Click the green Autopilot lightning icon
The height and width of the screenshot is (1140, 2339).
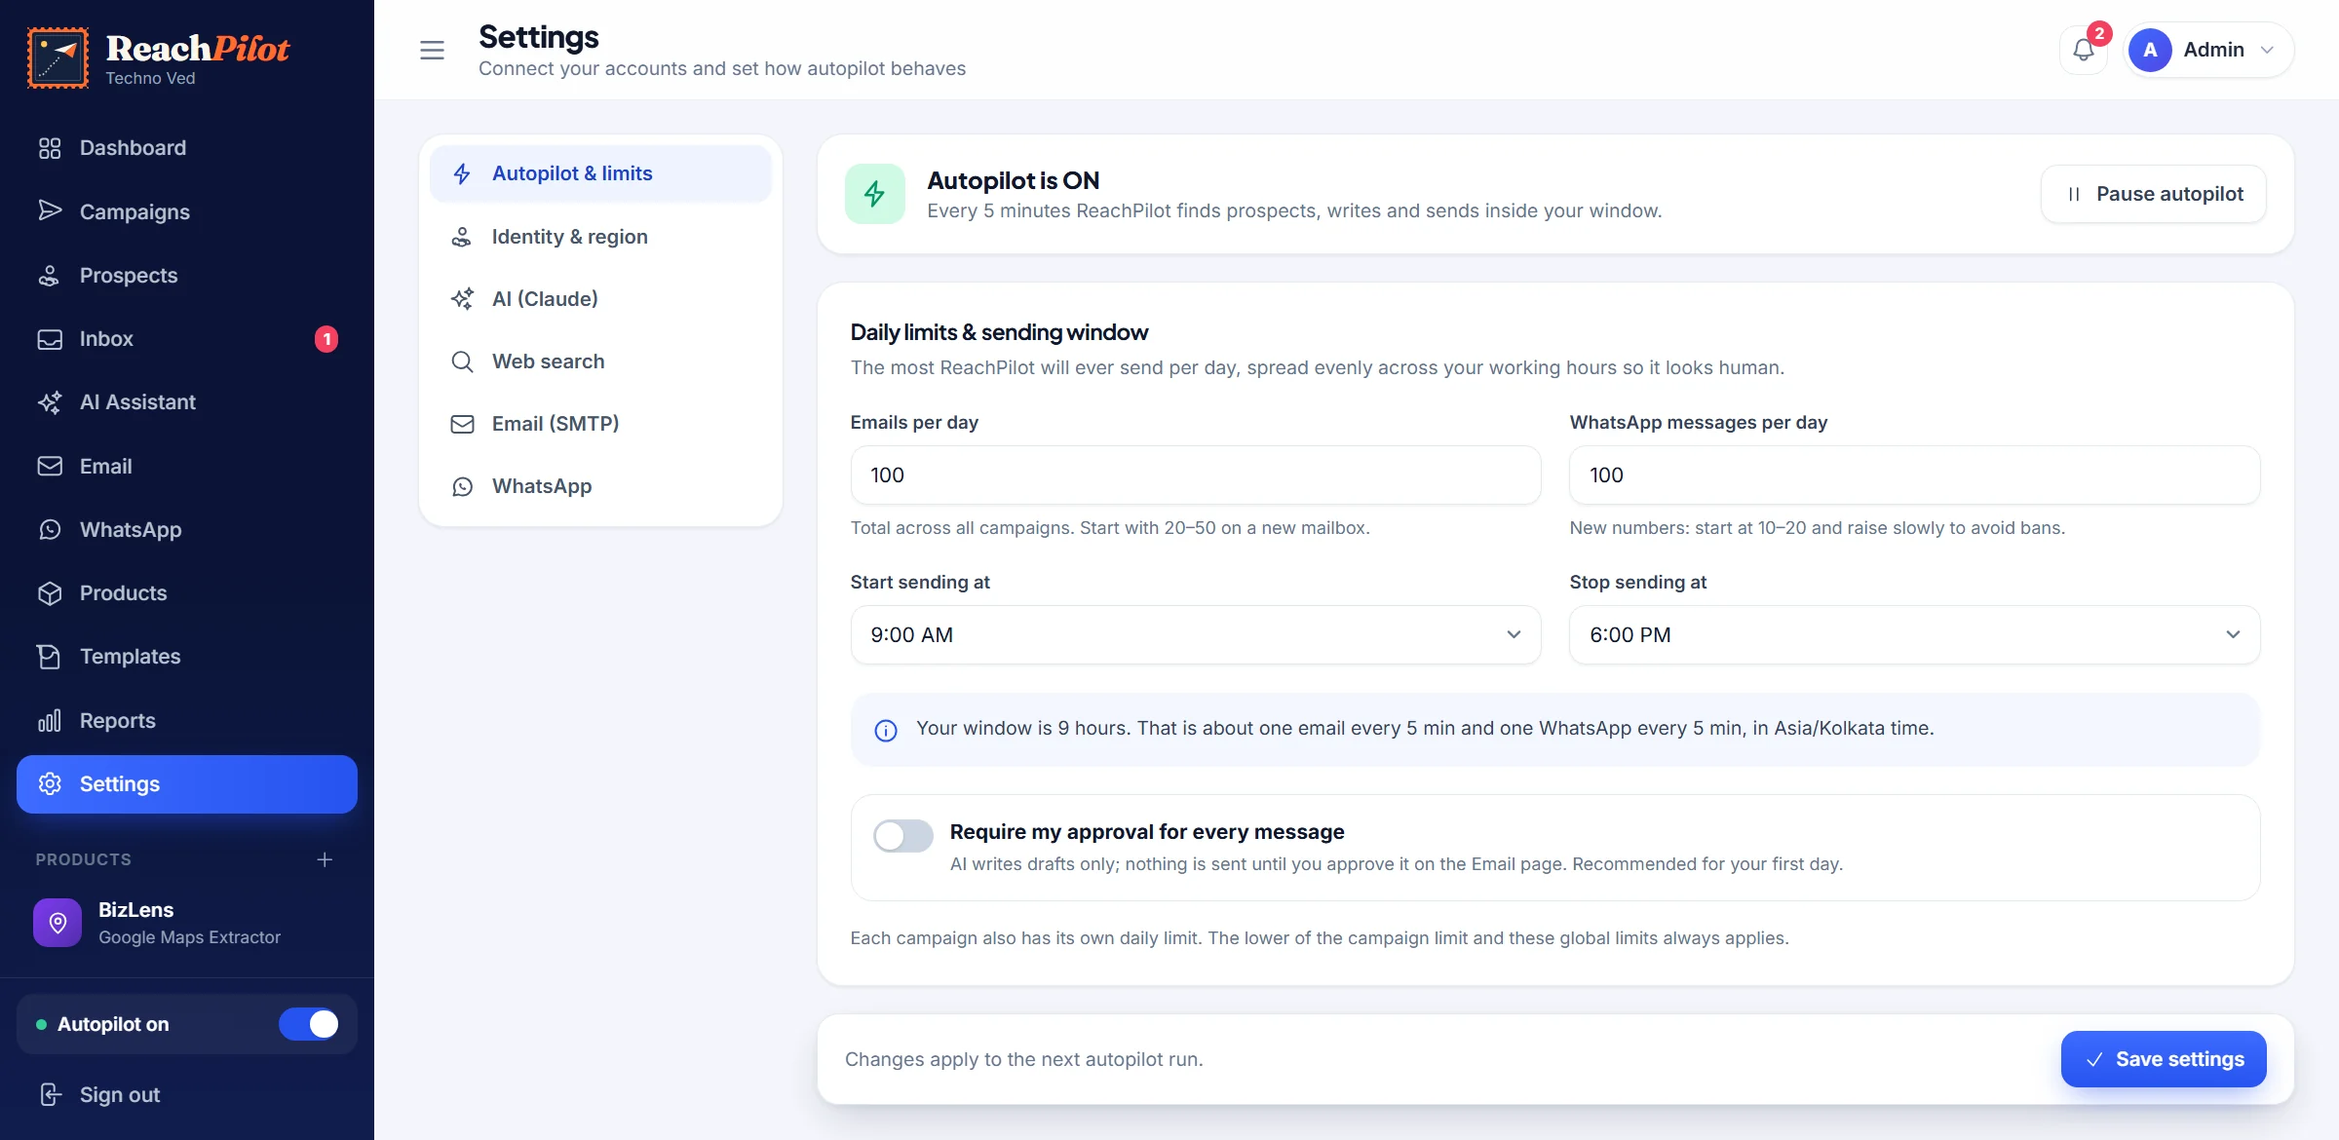874,194
